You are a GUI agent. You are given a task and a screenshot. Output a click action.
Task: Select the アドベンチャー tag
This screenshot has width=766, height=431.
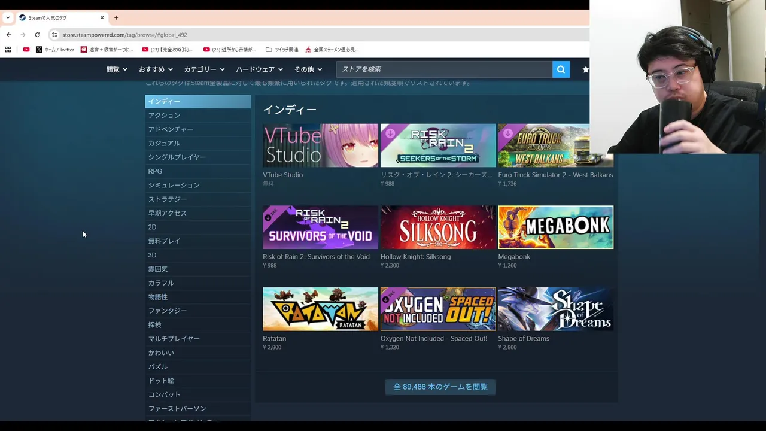click(x=197, y=129)
